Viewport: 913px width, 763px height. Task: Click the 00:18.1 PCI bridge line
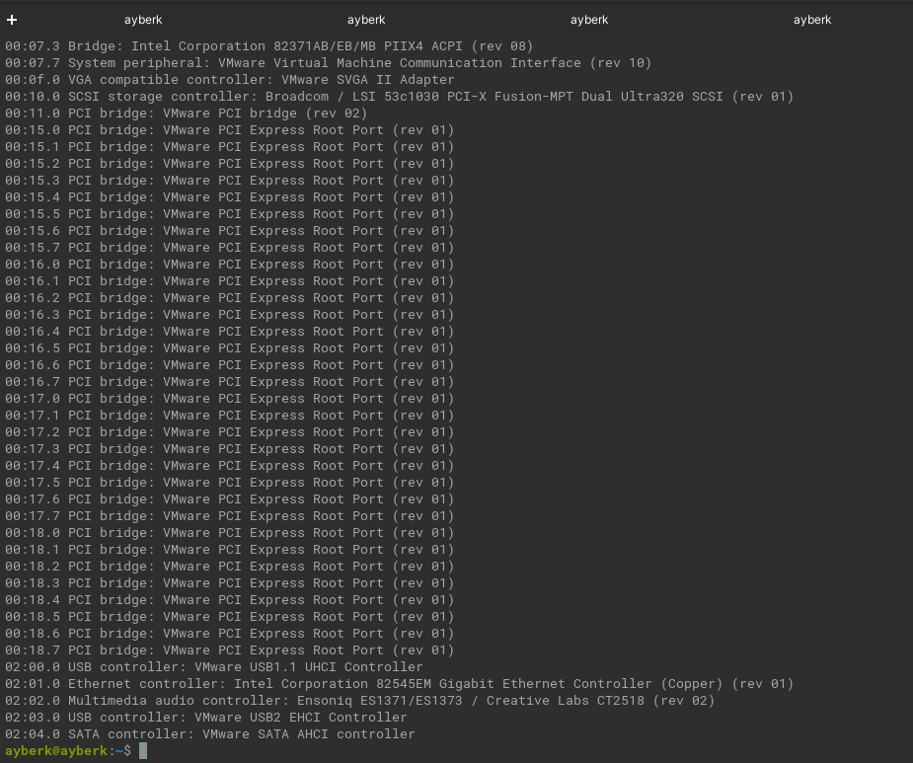point(229,550)
